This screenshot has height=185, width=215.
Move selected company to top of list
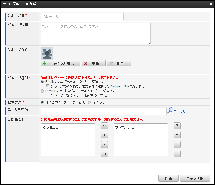tap(177, 126)
